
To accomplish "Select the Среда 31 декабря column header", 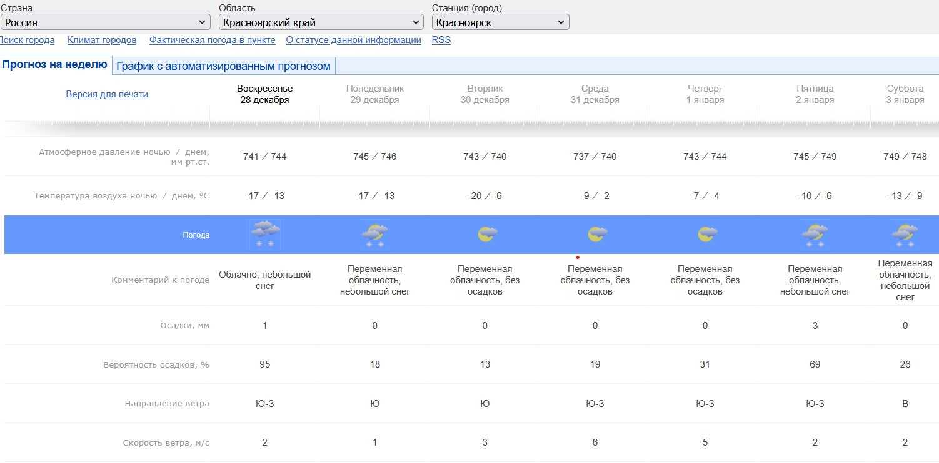I will coord(595,94).
